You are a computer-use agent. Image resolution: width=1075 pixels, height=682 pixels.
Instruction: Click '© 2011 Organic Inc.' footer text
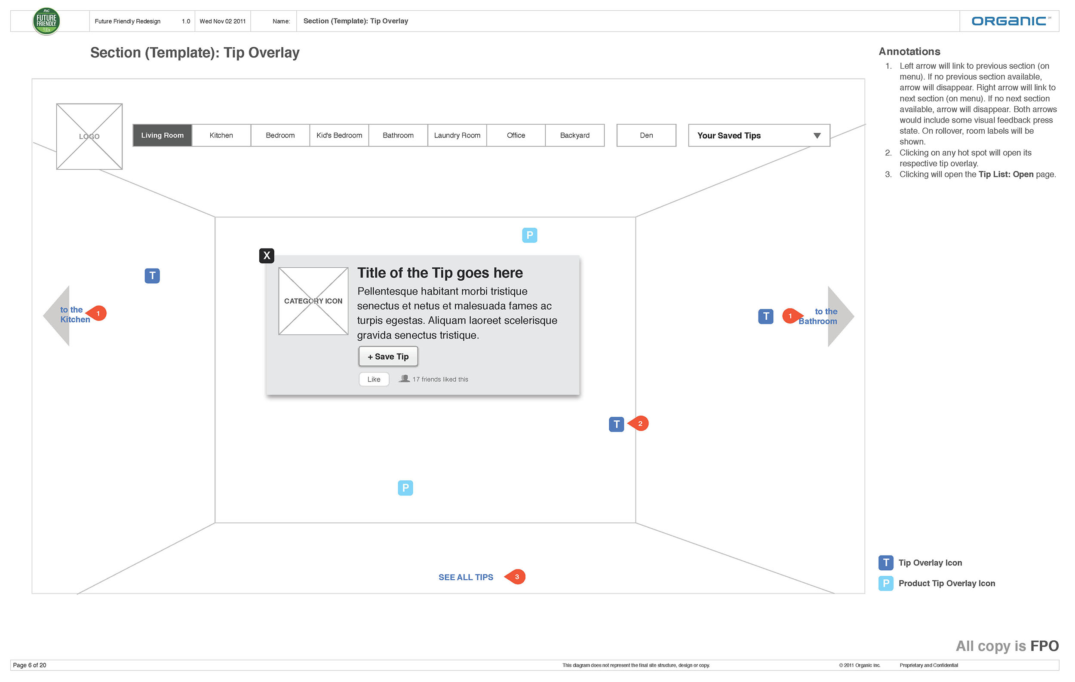860,665
